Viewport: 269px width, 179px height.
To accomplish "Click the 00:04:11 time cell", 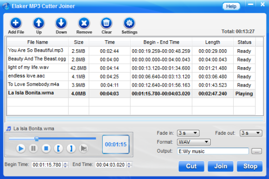I will 110,85.
